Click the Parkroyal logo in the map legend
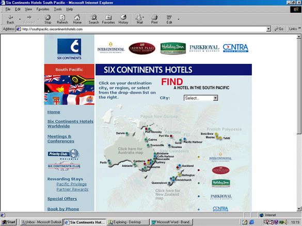This screenshot has width=302, height=226. click(221, 197)
